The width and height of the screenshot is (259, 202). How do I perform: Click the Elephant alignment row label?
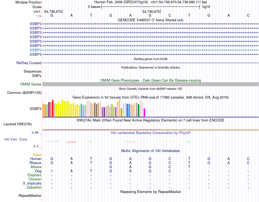(34, 175)
